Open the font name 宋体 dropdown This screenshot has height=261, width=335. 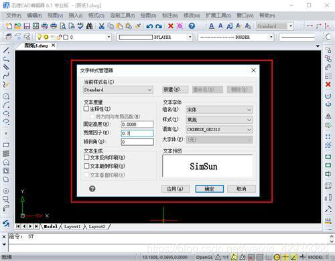(219, 110)
